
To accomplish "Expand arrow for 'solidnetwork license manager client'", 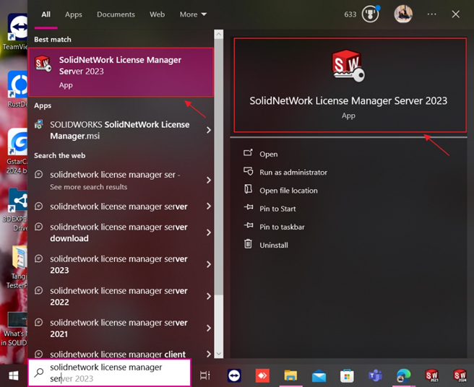I will point(209,354).
